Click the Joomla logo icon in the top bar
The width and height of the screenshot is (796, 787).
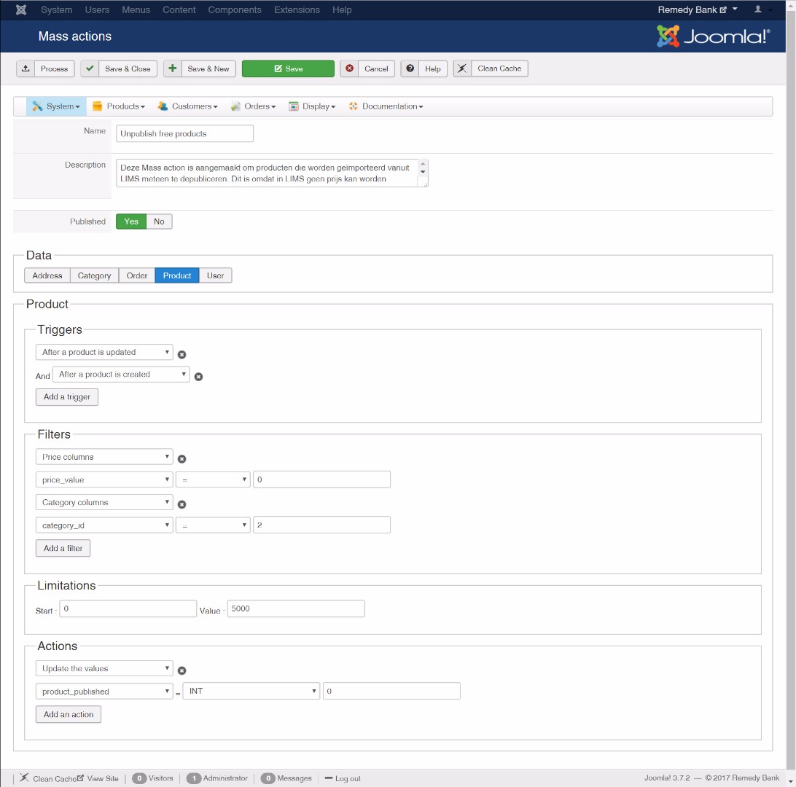pos(21,9)
